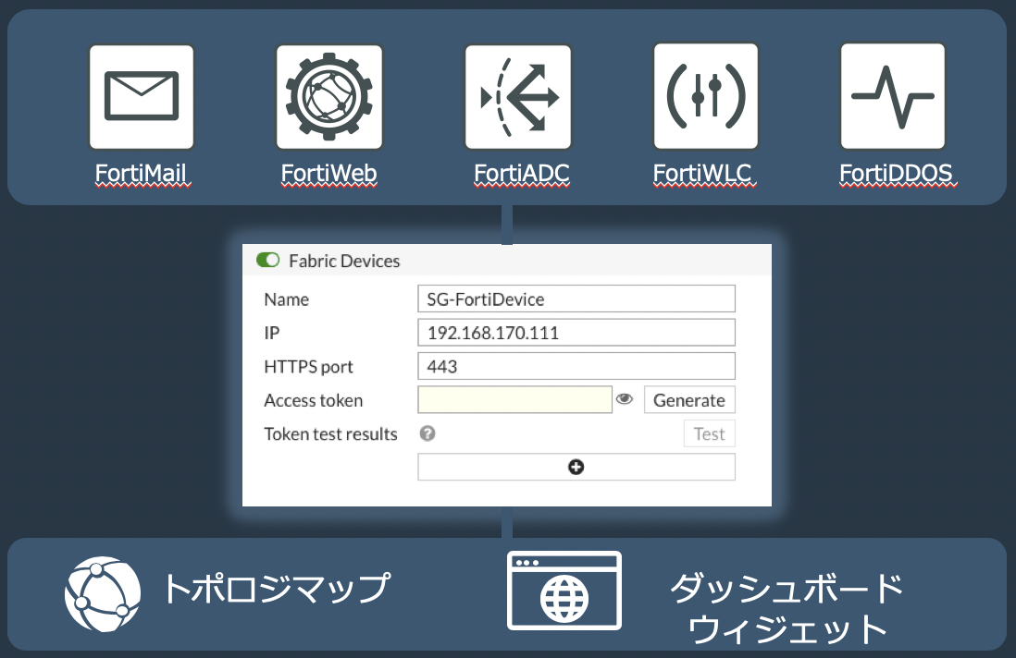1016x658 pixels.
Task: Click the FortiWLC label
Action: [703, 174]
